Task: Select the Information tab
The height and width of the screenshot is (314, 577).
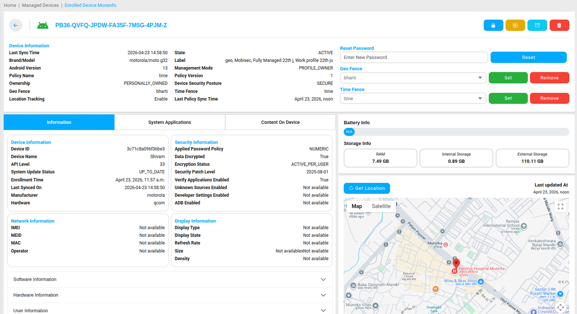Action: pyautogui.click(x=59, y=122)
